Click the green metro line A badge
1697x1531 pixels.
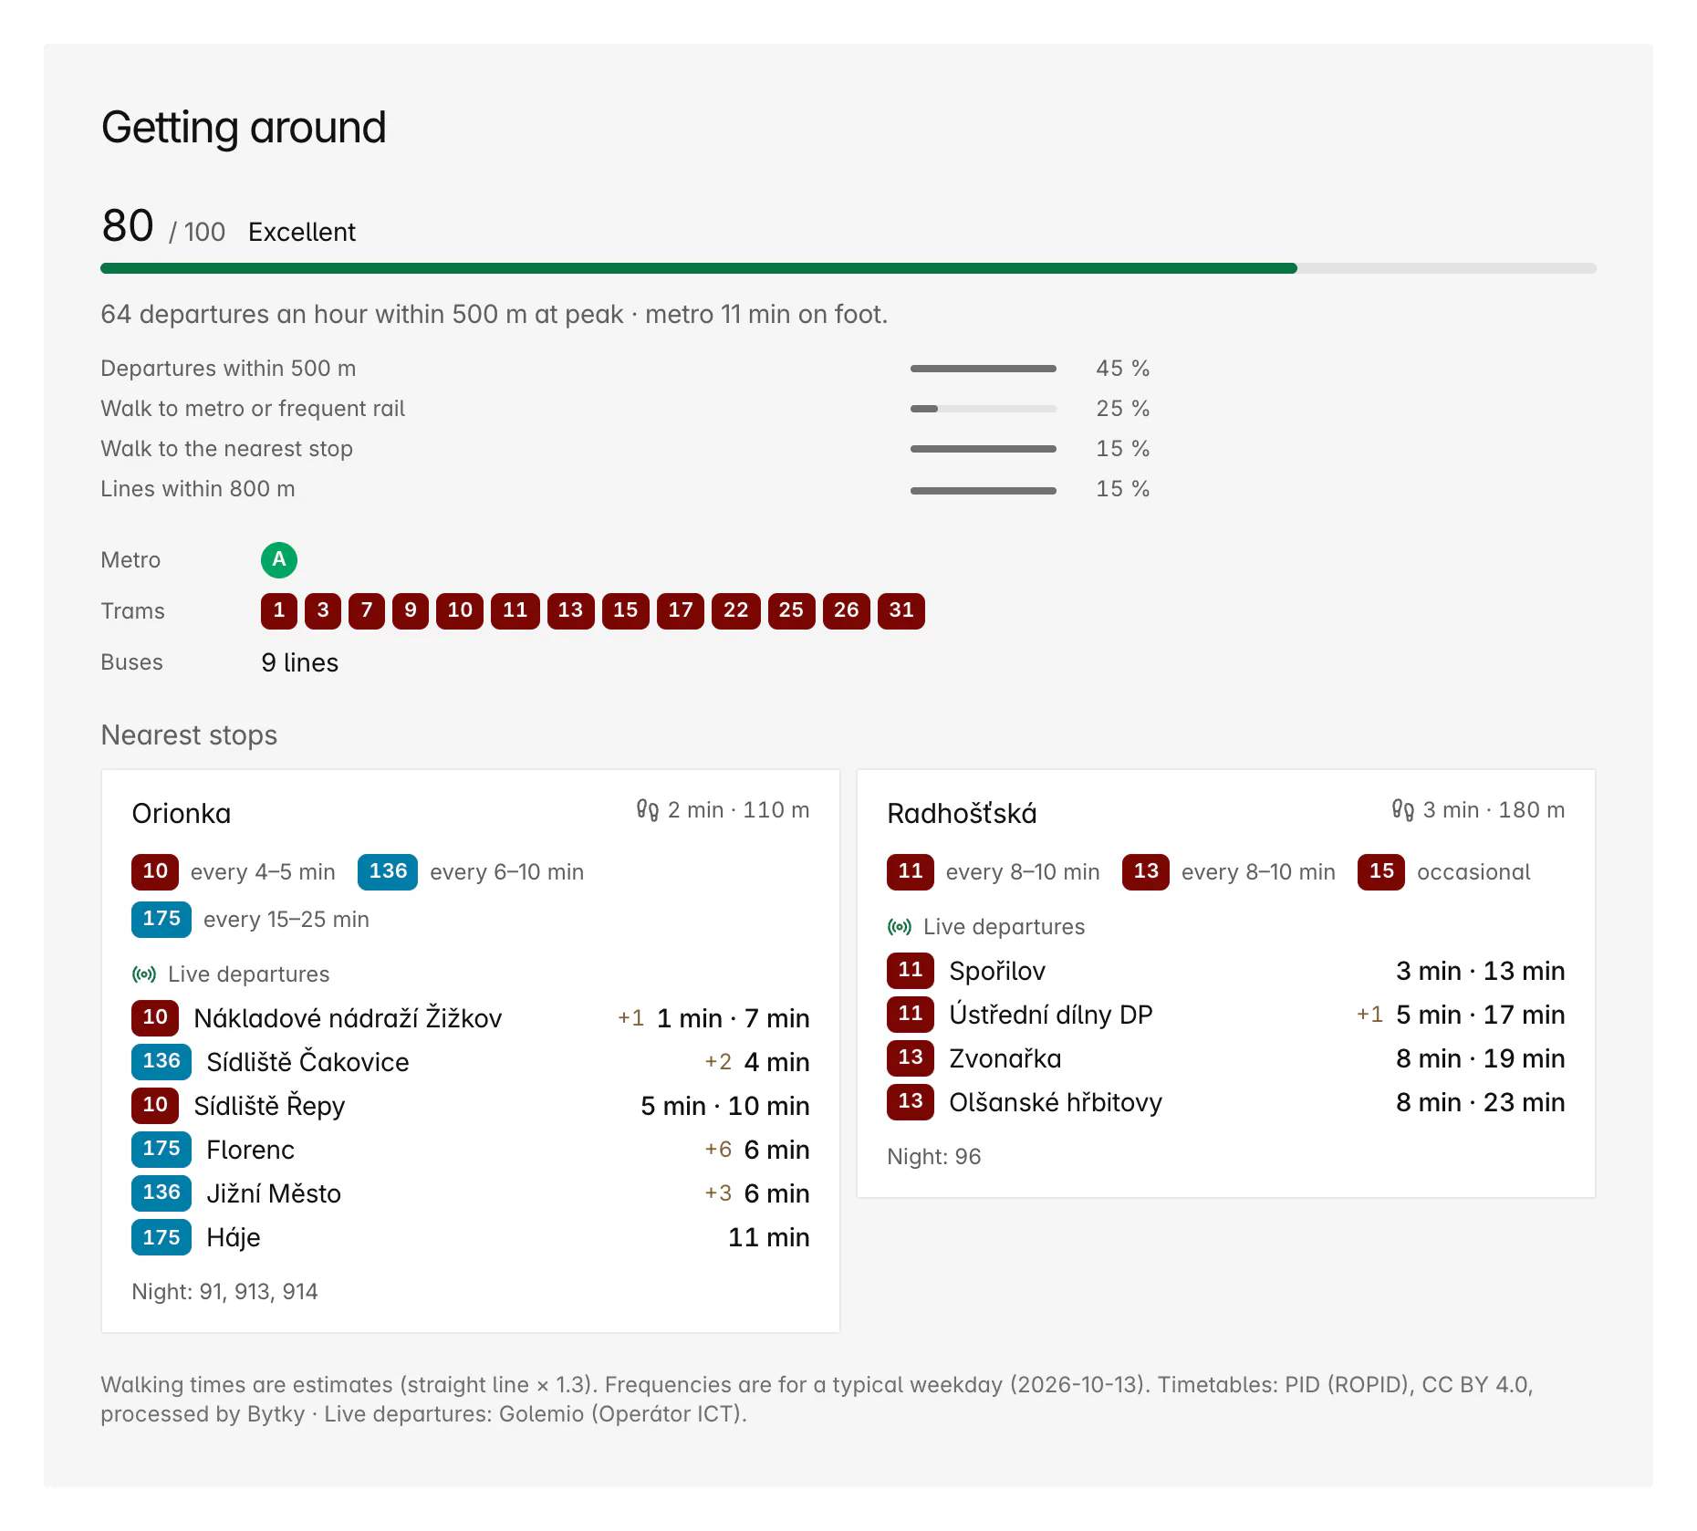279,560
